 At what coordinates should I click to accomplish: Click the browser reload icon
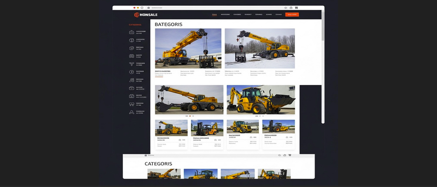142,8
